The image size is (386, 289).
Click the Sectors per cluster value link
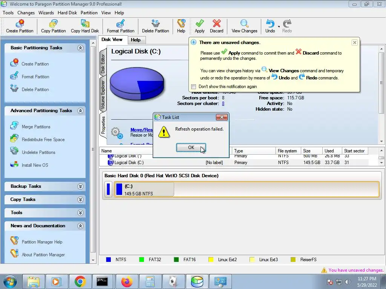coord(223,103)
